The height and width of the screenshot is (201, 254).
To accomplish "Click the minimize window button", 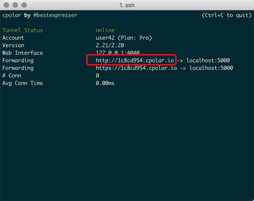I will click(x=15, y=5).
